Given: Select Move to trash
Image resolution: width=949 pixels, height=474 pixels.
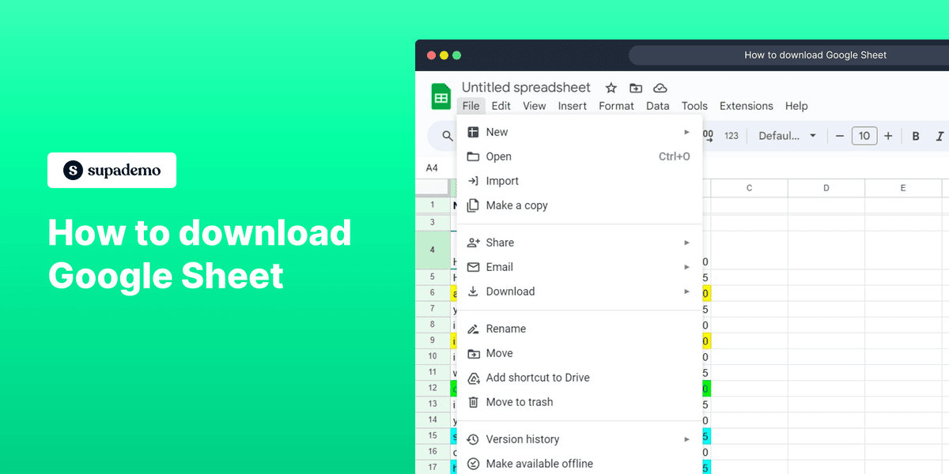Looking at the screenshot, I should (x=519, y=401).
